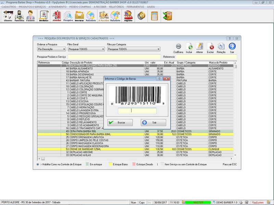The image size is (274, 205).
Task: Open the FERRAMENTAS menu
Action: (135, 7)
